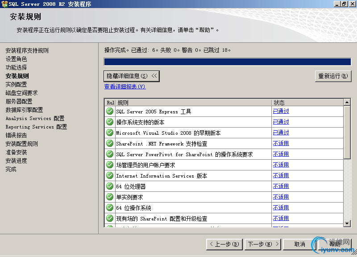Click check icon for 现有场的 SharePoint 配置和升级检查
Viewport: 357px width, 257px height.
(x=110, y=218)
